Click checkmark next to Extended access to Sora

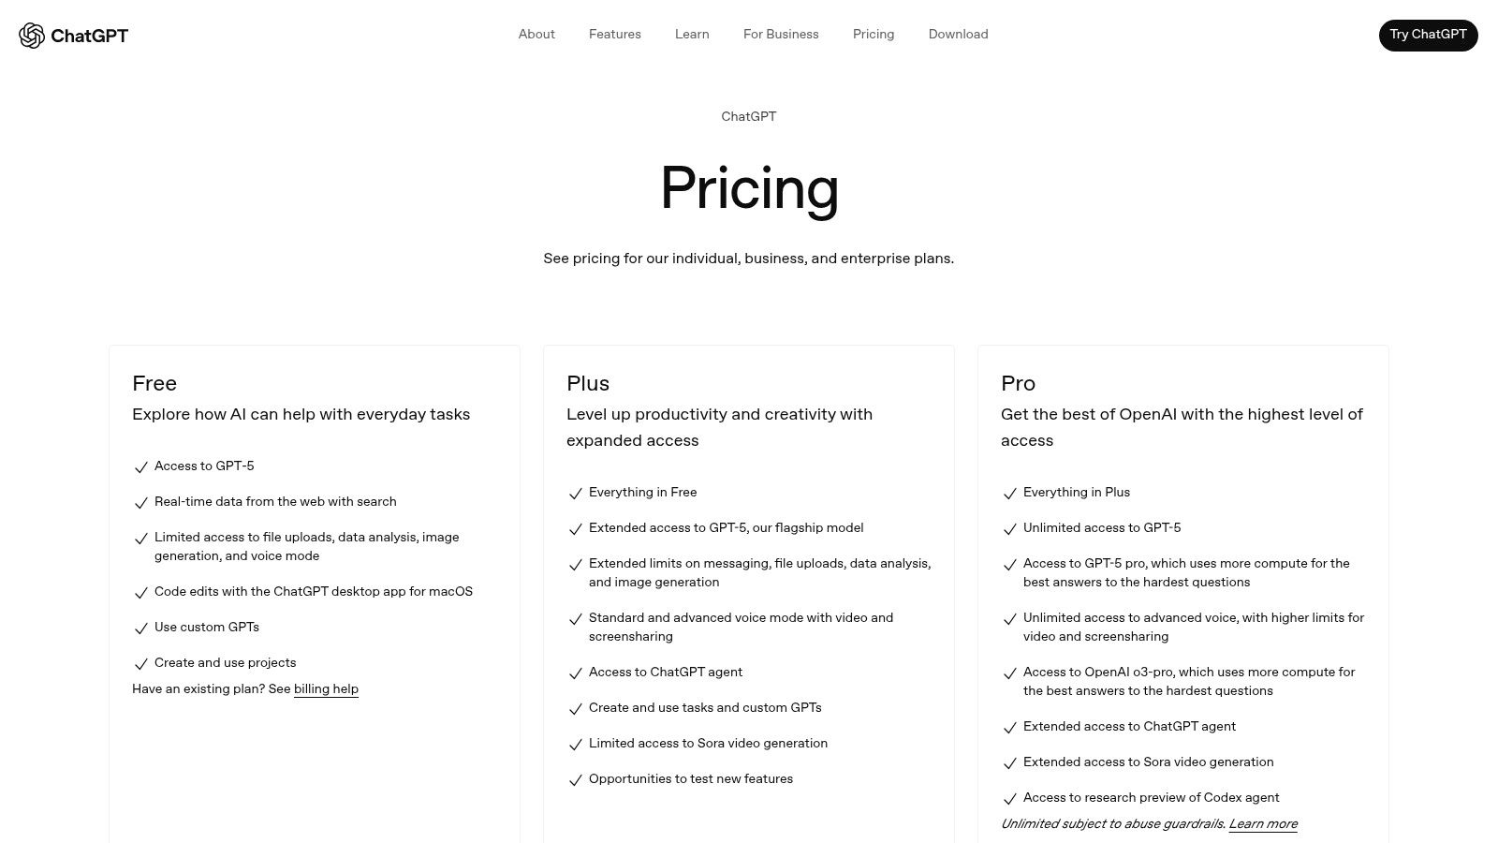1010,762
